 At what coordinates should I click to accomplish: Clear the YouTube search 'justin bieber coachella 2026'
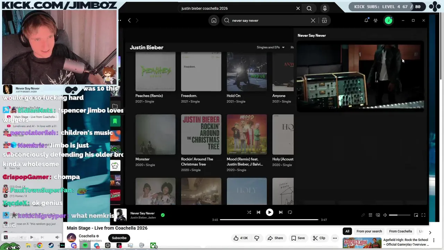point(298,8)
